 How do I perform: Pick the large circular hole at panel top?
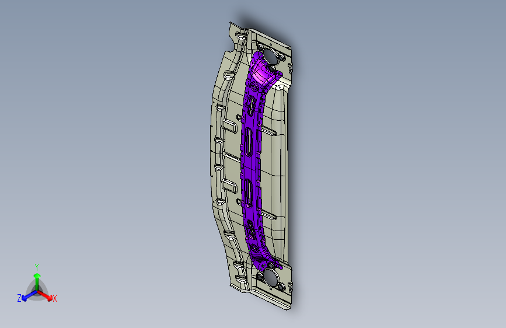pyautogui.click(x=270, y=57)
